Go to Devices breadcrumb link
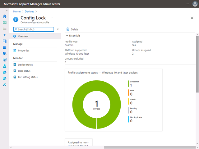This screenshot has width=199, height=149. coord(29,11)
